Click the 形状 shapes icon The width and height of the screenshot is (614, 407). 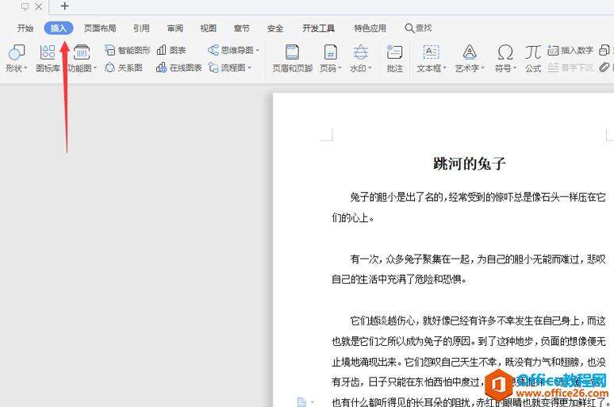17,52
